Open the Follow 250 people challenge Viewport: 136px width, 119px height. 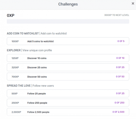pyautogui.click(x=68, y=103)
